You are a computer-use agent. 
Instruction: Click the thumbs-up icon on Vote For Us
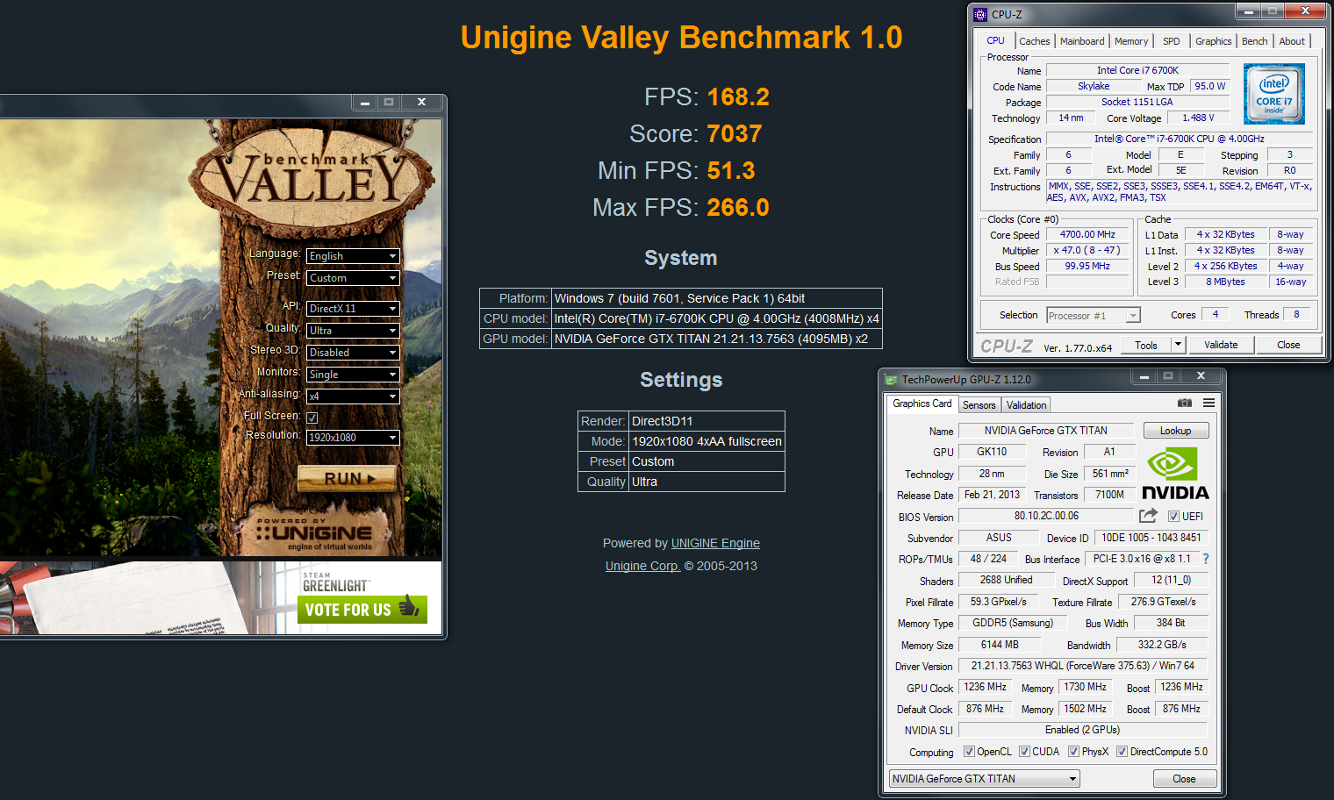409,607
